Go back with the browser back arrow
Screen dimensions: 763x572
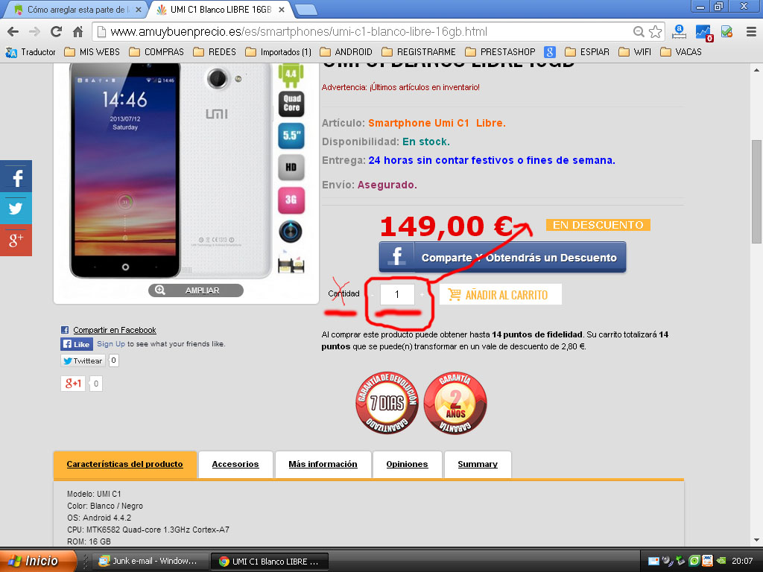click(13, 32)
